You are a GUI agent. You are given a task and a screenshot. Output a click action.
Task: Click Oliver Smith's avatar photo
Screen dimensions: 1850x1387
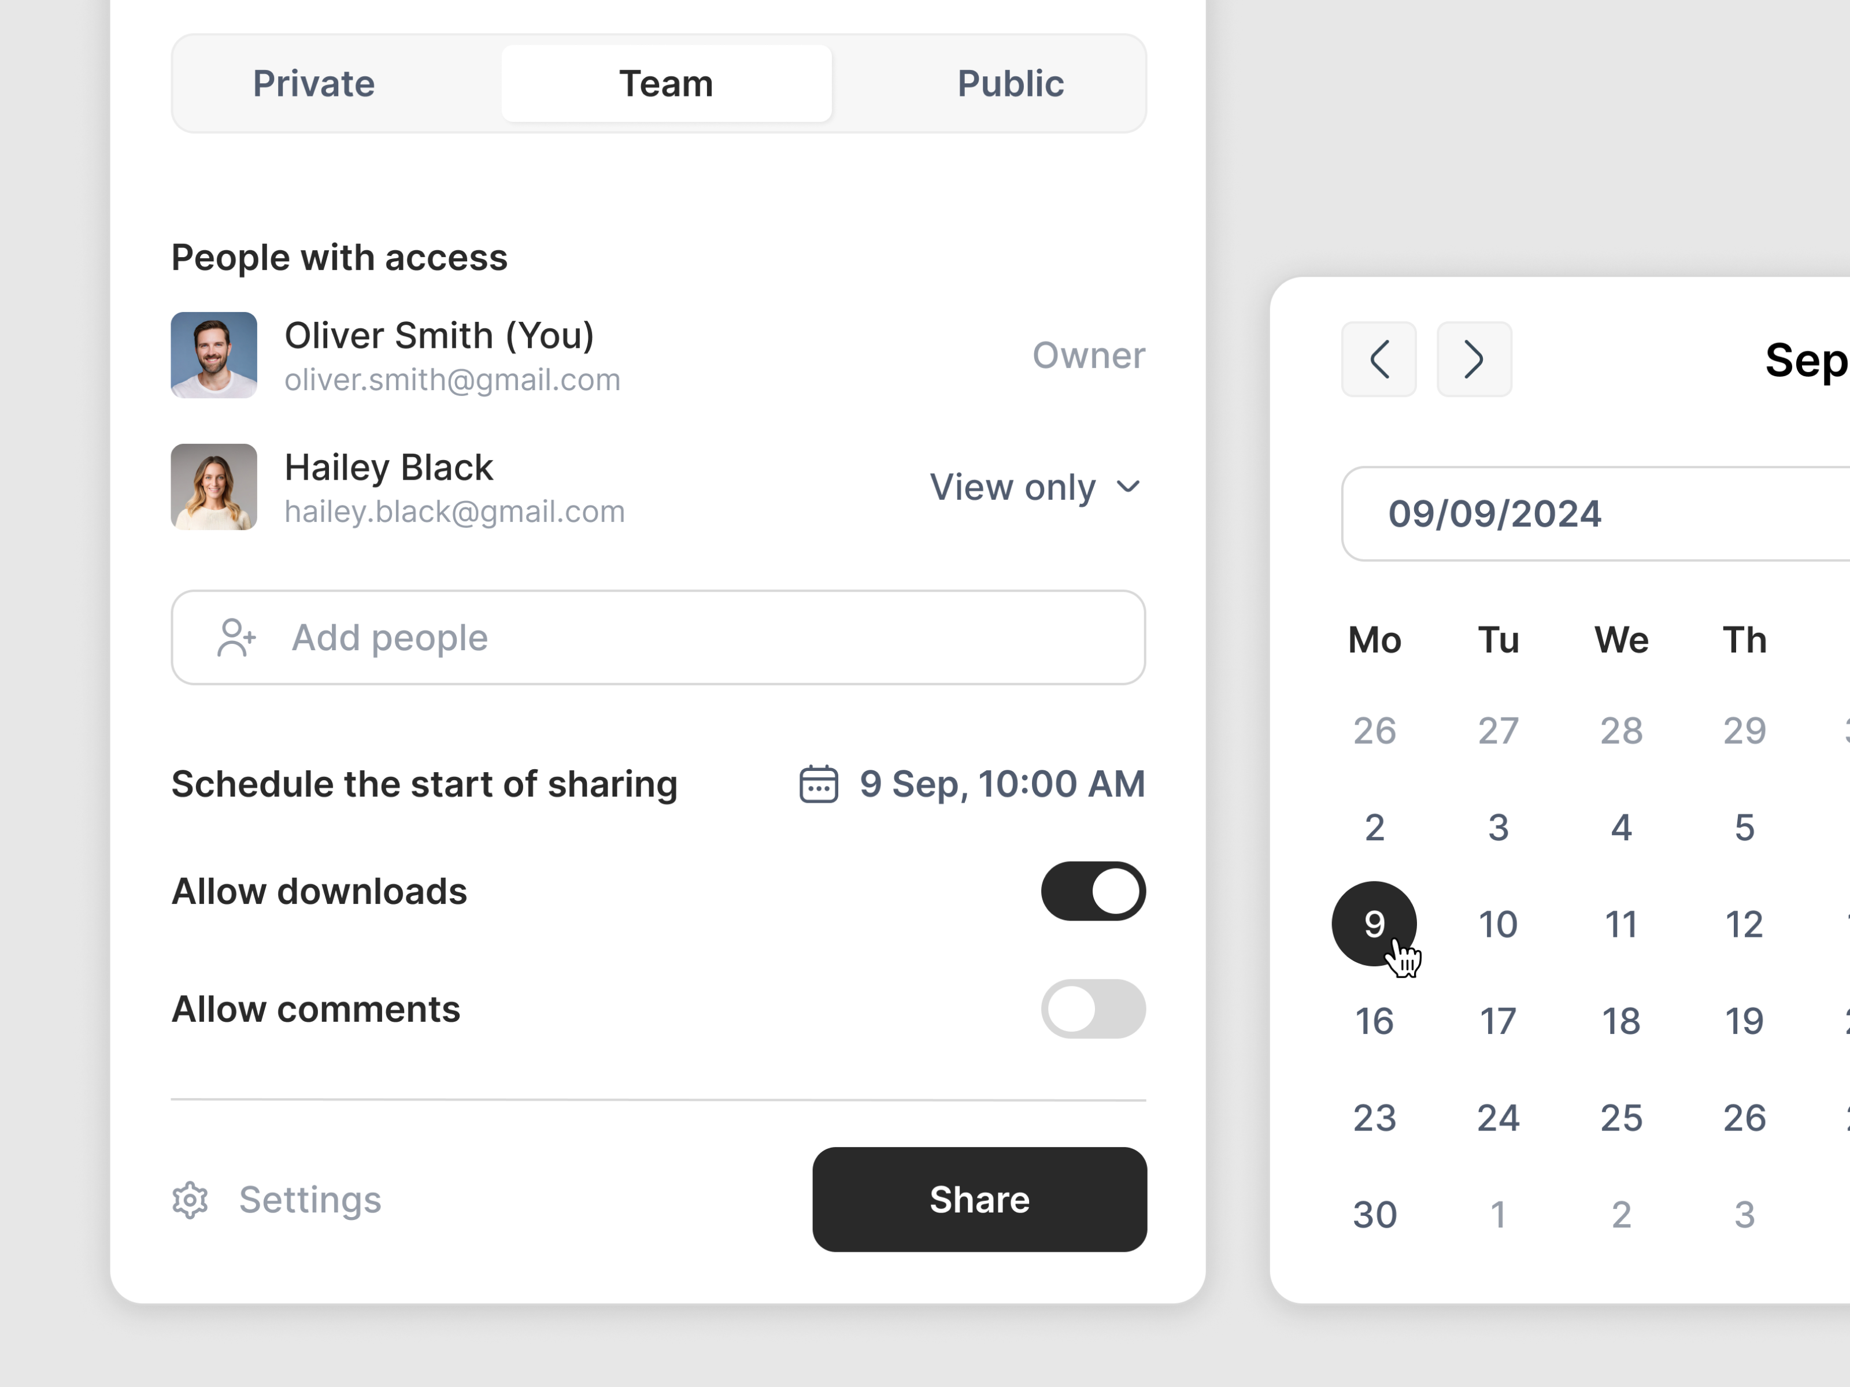point(214,355)
